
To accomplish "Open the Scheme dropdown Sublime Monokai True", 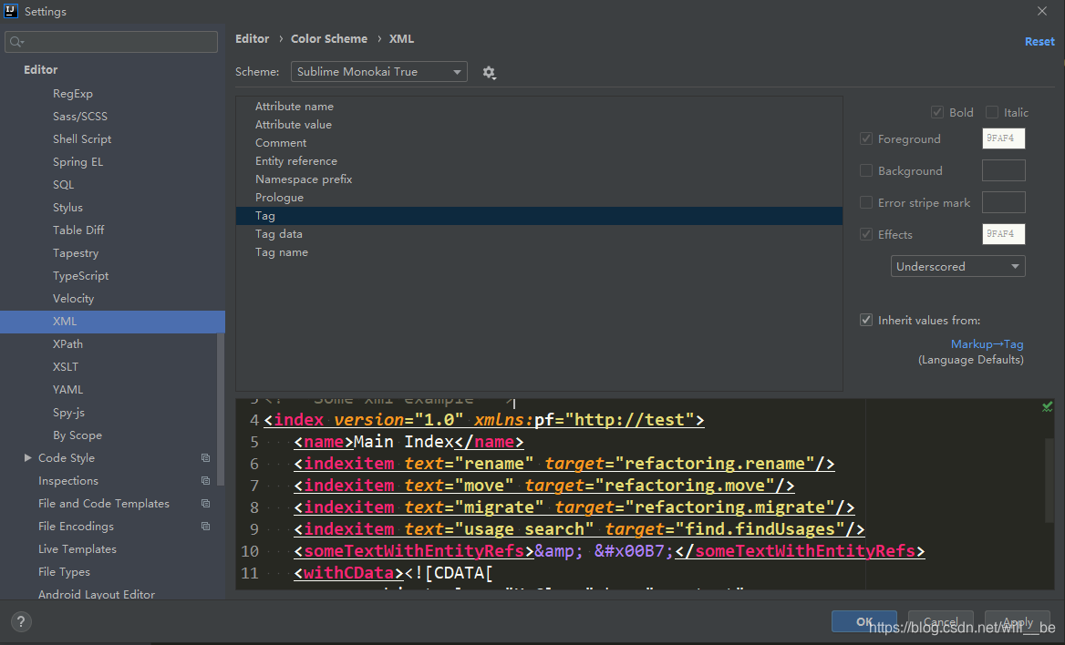I will point(379,71).
